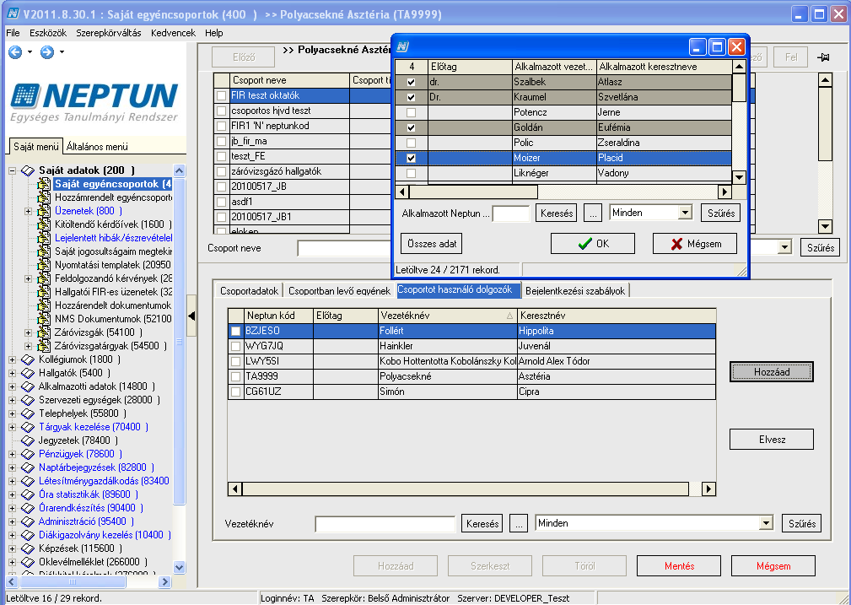This screenshot has height=605, width=851.
Task: Check the Potencz Jerne row checkbox
Action: pos(411,112)
